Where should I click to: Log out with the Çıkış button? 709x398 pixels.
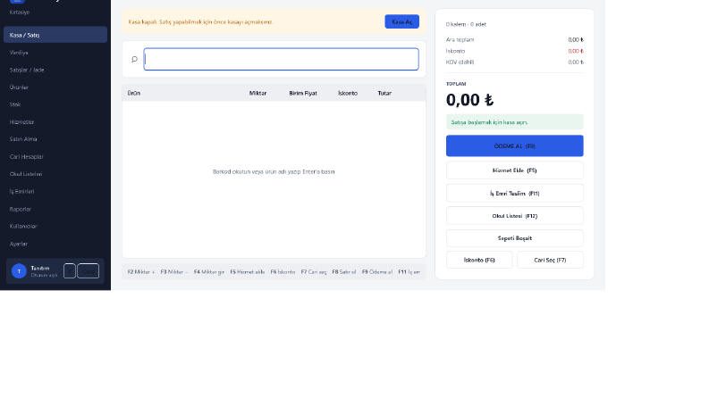(89, 271)
